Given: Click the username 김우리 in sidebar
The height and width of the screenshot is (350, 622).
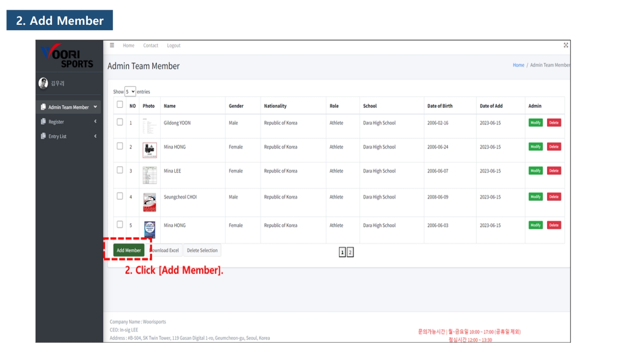Looking at the screenshot, I should pyautogui.click(x=58, y=84).
